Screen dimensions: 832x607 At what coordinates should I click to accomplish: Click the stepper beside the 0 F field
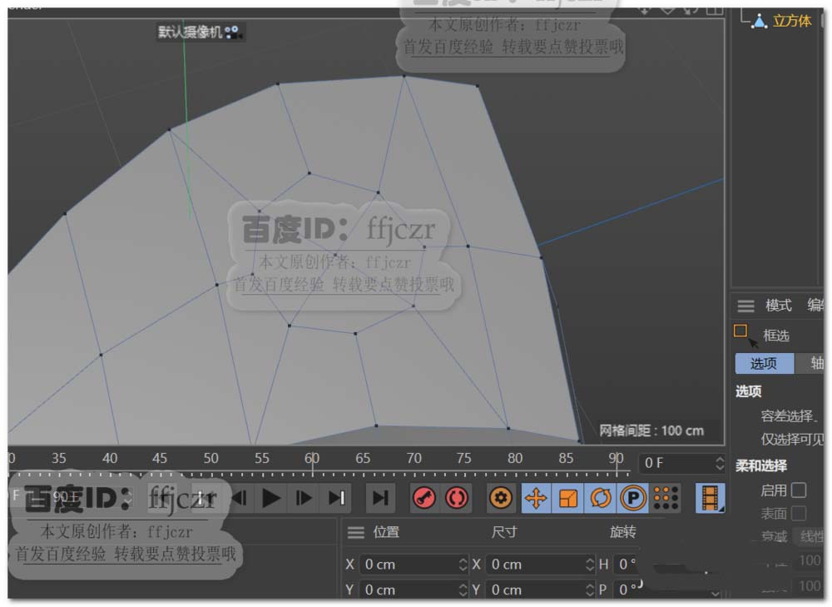pos(720,464)
